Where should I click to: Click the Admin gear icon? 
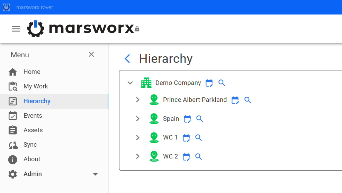13,174
